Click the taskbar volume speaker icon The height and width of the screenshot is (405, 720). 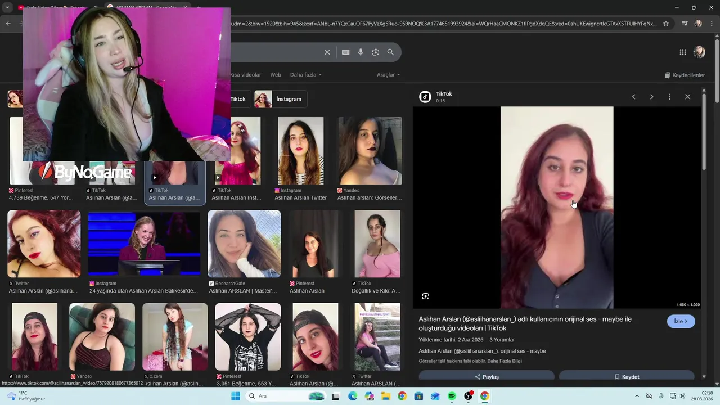point(682,397)
